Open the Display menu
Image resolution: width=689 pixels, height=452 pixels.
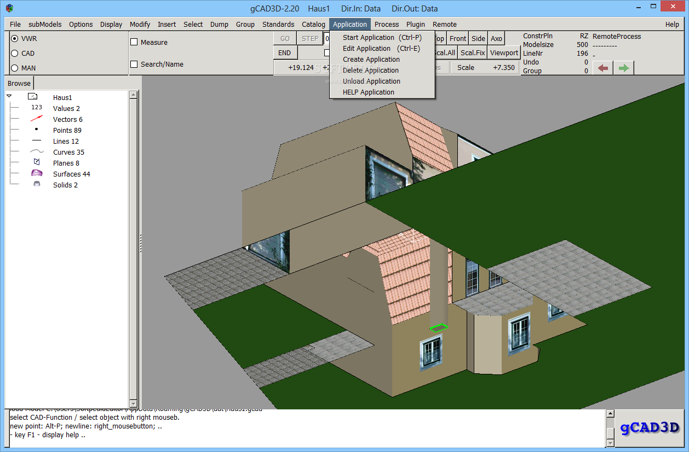111,24
